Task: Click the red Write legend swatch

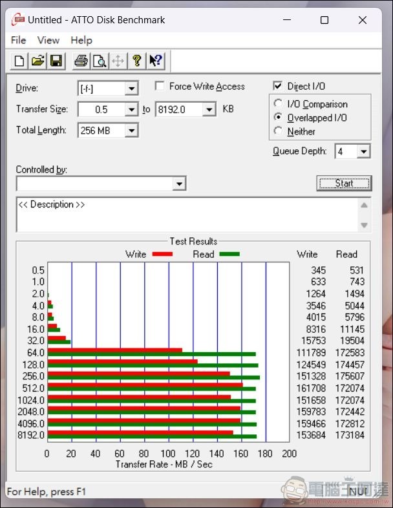Action: click(162, 255)
